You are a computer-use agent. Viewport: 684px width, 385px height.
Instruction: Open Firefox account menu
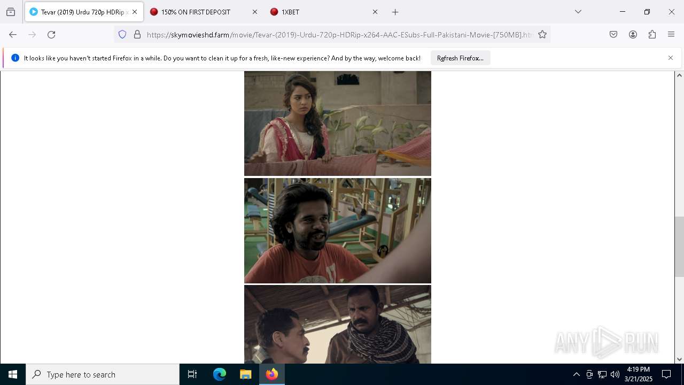pyautogui.click(x=633, y=35)
